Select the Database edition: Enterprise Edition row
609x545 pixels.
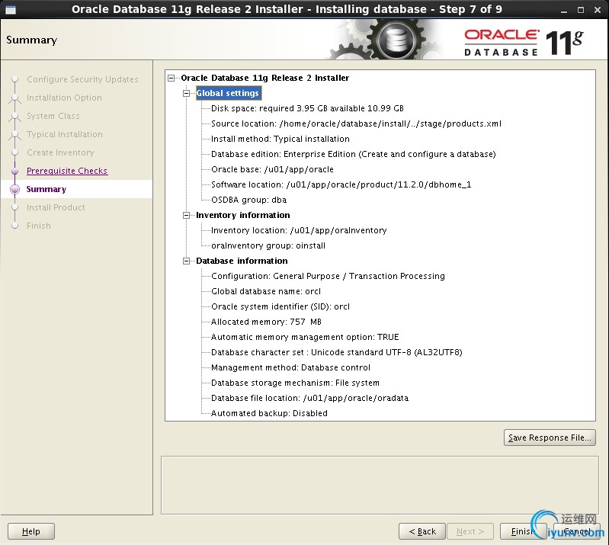(x=354, y=154)
